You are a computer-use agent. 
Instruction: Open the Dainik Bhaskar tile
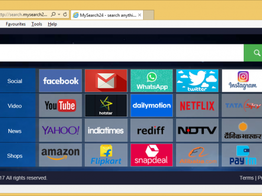click(x=242, y=130)
